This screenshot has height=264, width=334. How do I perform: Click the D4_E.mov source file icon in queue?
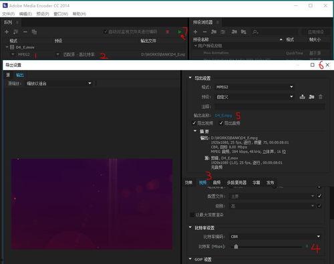point(12,47)
